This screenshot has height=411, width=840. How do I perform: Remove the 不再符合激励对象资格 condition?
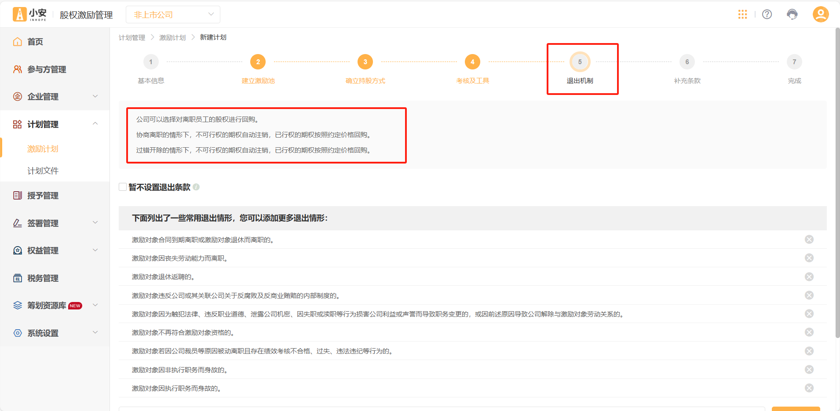pos(809,332)
